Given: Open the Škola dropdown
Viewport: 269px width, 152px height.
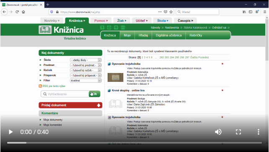Looking at the screenshot, I should coord(85,60).
